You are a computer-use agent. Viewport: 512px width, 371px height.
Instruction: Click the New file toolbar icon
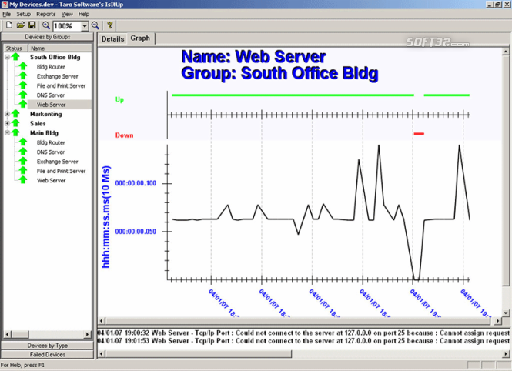point(9,25)
